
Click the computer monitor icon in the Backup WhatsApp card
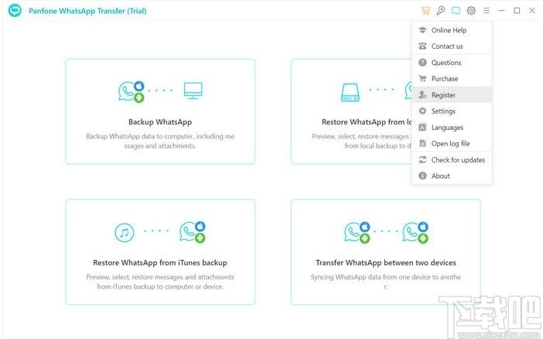pyautogui.click(x=193, y=91)
